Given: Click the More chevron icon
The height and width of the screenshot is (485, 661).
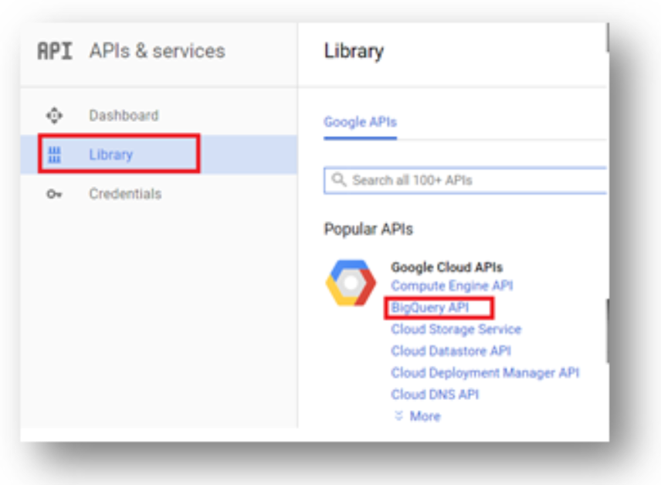Looking at the screenshot, I should click(x=398, y=415).
